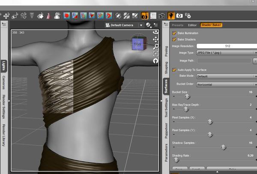
Task: Open the left pane options menu icon
Action: 4,24
